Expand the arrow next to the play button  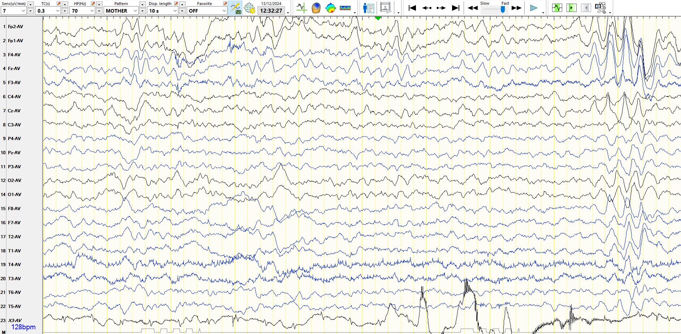tap(543, 13)
